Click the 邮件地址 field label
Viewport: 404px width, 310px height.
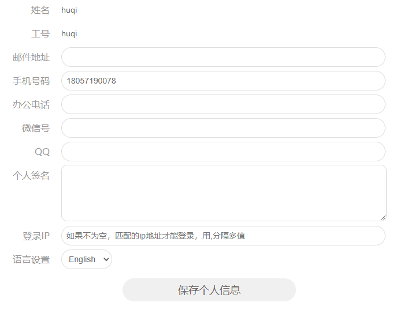click(31, 58)
